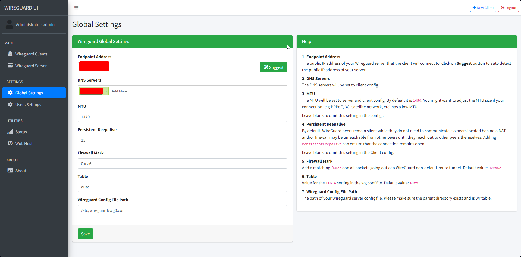Viewport: 521px width, 257px height.
Task: Click the administrator user avatar icon
Action: coord(10,24)
